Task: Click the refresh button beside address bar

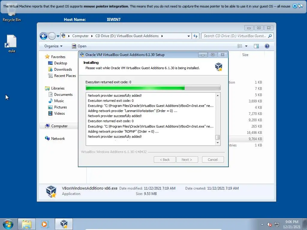Action: click(195, 36)
